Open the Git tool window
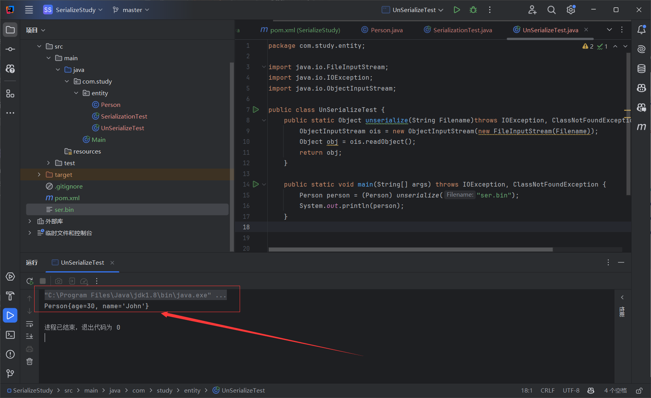Screen dimensions: 651x398 10,374
